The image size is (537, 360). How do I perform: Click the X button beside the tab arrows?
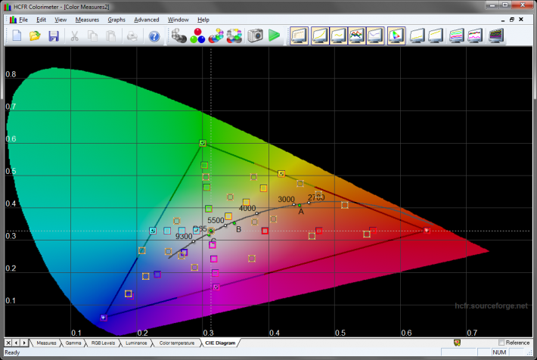coord(8,343)
